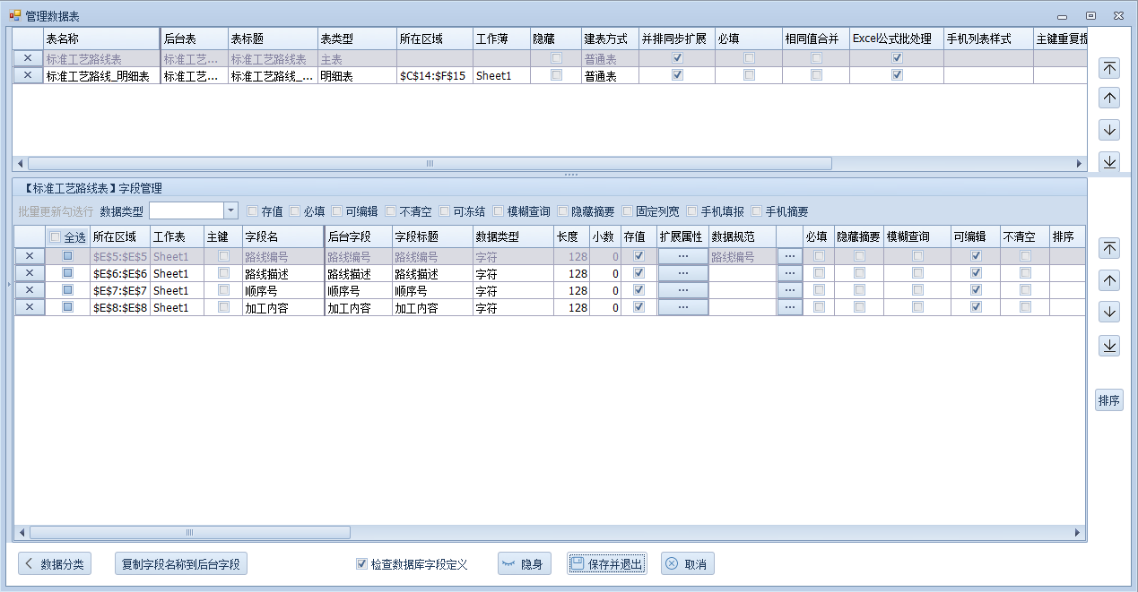Open 数据规范 ellipsis button for 顺序号 row
The height and width of the screenshot is (592, 1138).
point(789,290)
